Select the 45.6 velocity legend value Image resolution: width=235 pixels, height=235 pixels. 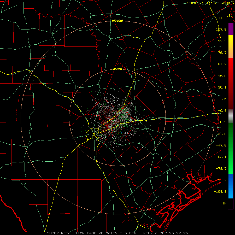coord(222,76)
